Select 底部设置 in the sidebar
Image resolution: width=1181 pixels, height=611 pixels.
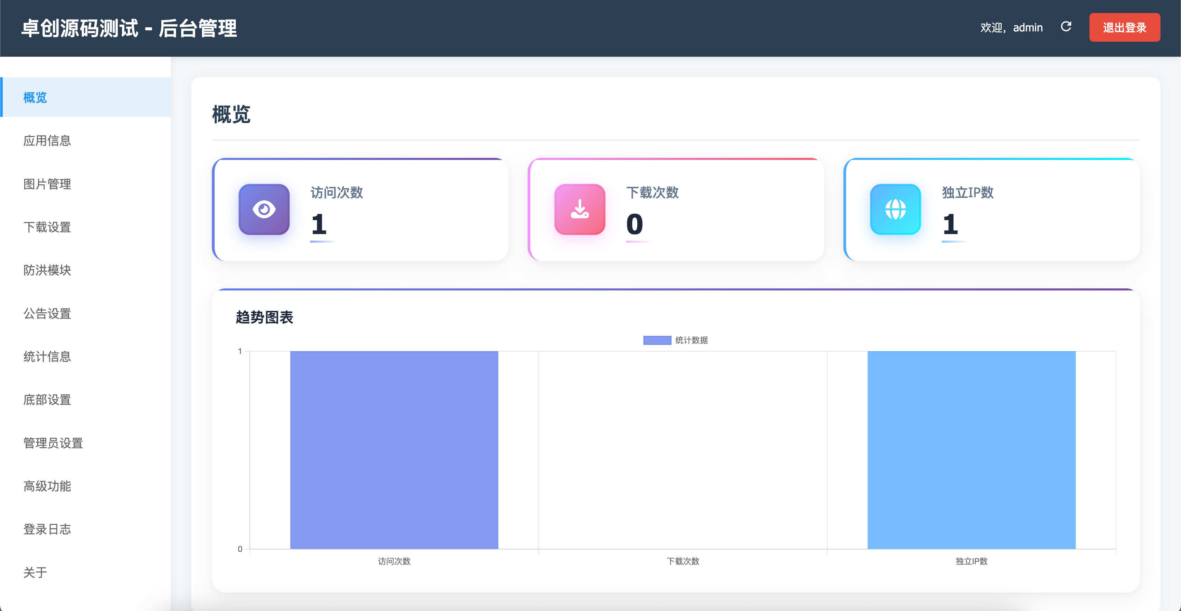pos(47,400)
